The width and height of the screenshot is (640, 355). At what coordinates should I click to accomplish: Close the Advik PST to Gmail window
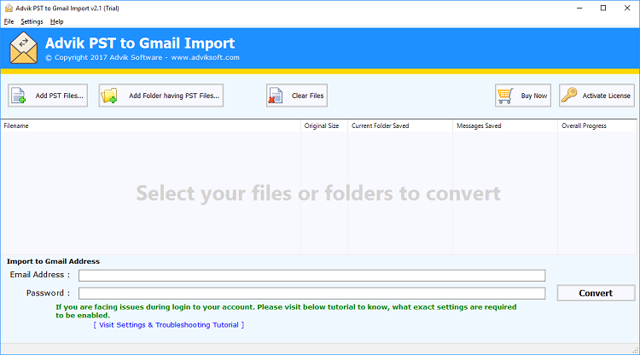coord(627,9)
